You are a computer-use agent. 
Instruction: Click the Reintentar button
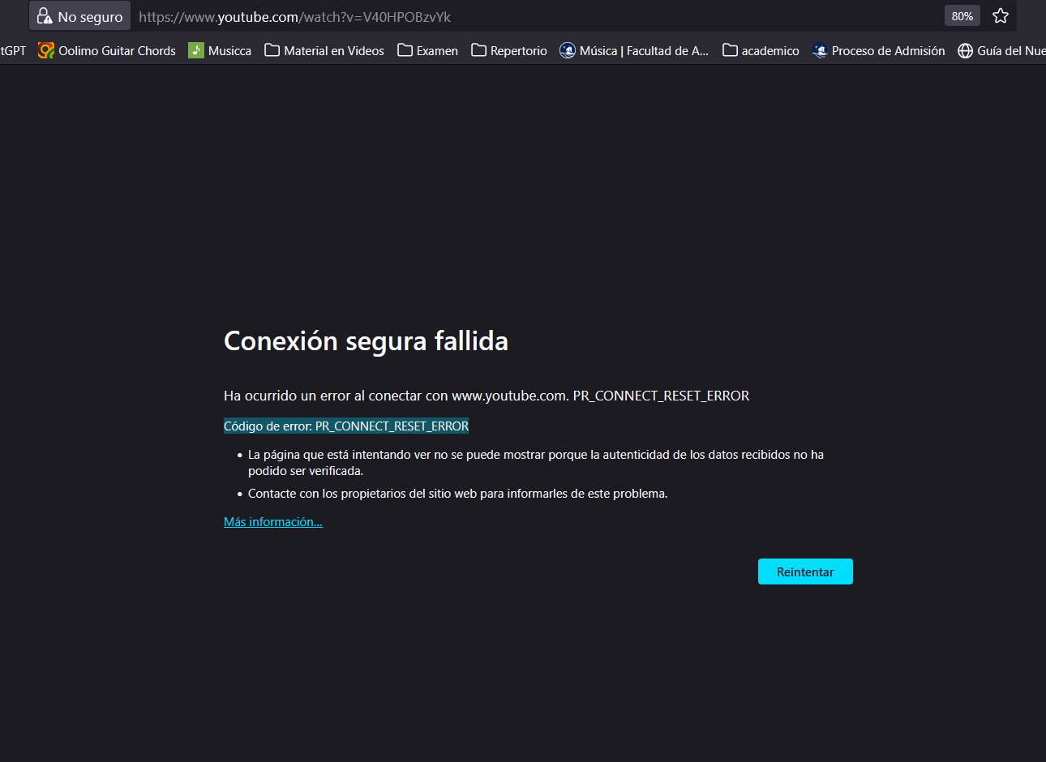pyautogui.click(x=805, y=571)
